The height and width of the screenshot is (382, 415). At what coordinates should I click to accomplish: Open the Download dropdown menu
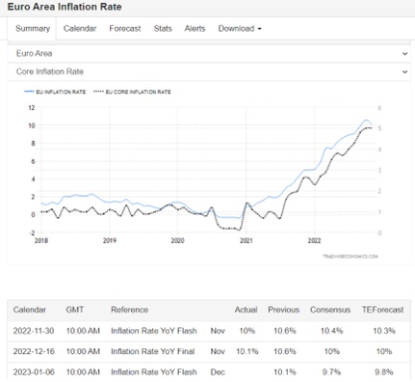pos(240,29)
